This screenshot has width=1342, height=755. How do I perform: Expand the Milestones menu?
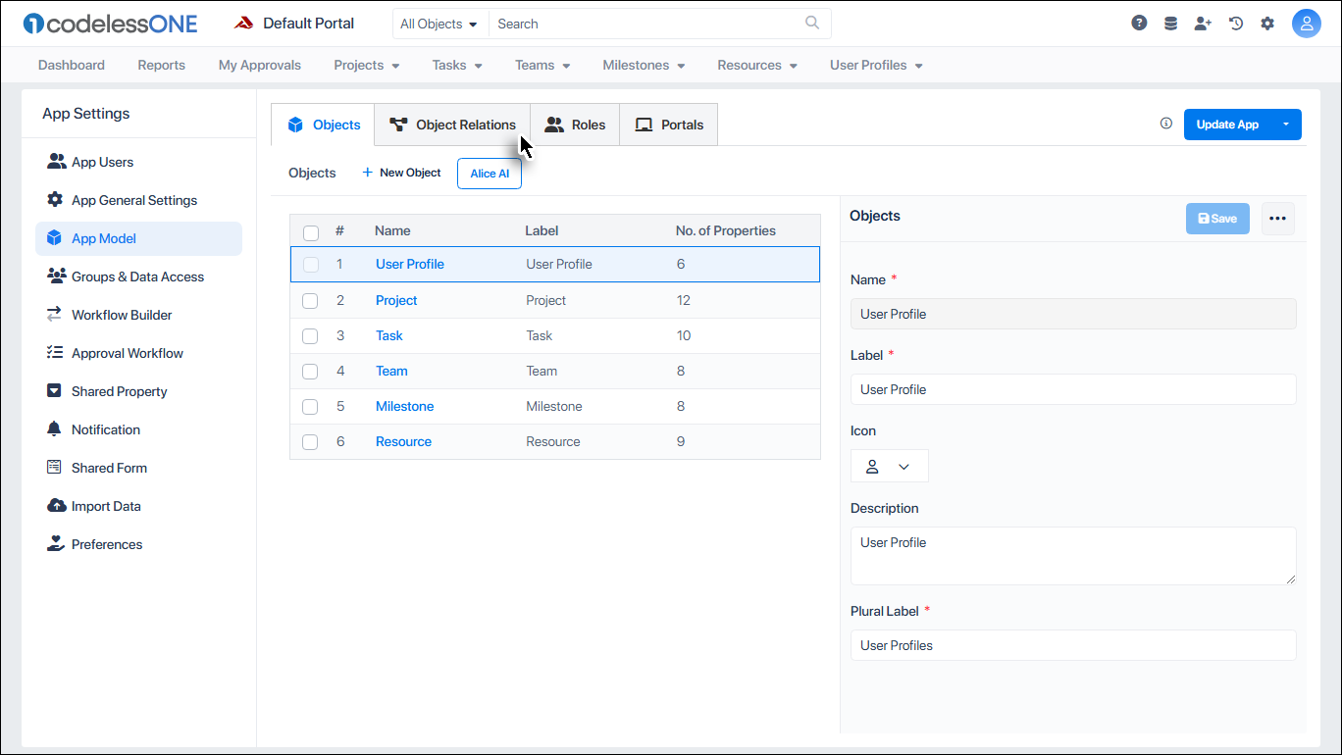(644, 65)
